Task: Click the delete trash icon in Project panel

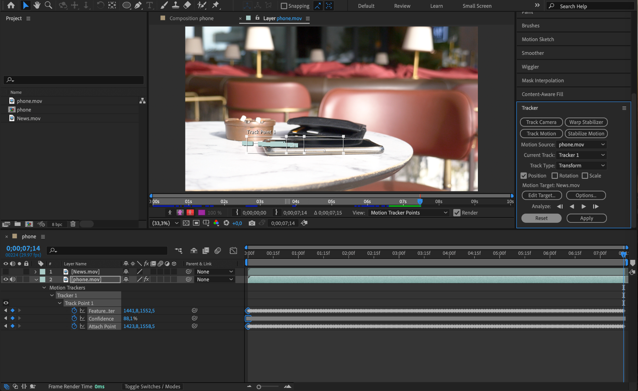Action: (73, 224)
